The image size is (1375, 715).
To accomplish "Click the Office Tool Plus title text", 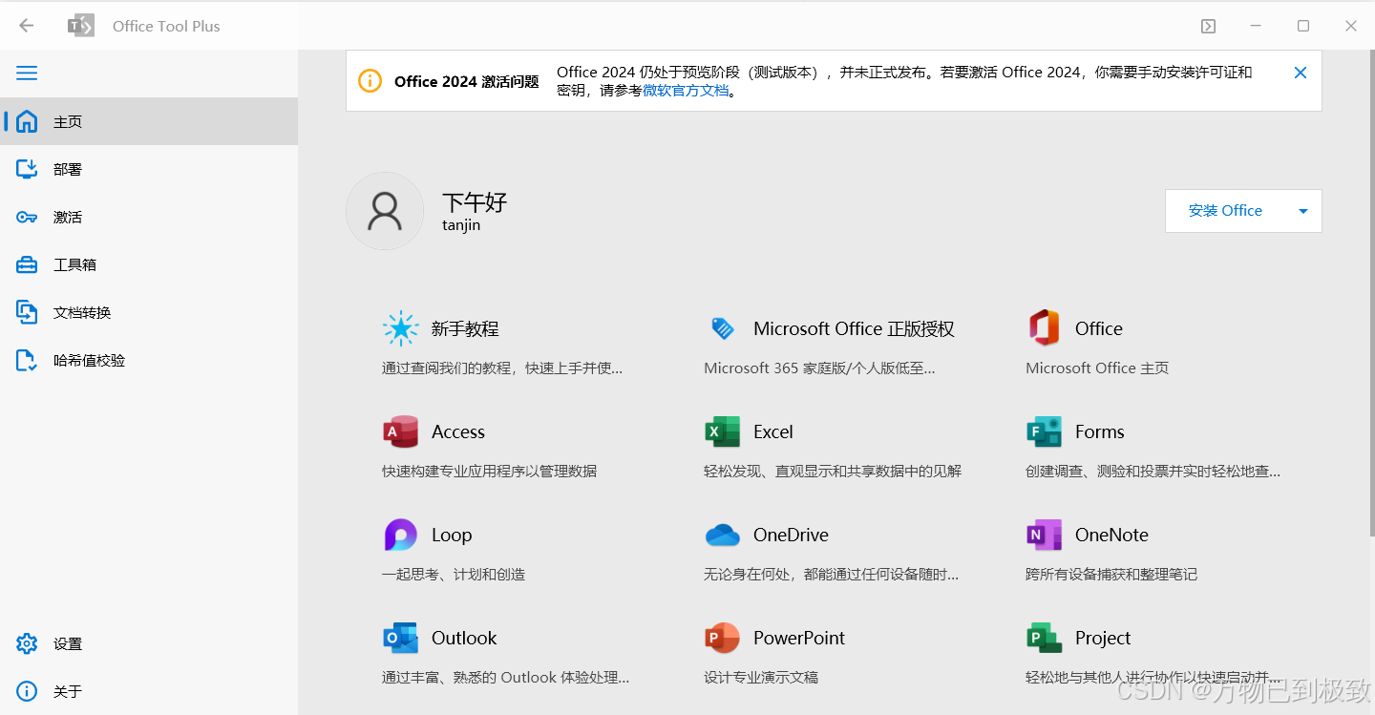I will click(x=166, y=26).
